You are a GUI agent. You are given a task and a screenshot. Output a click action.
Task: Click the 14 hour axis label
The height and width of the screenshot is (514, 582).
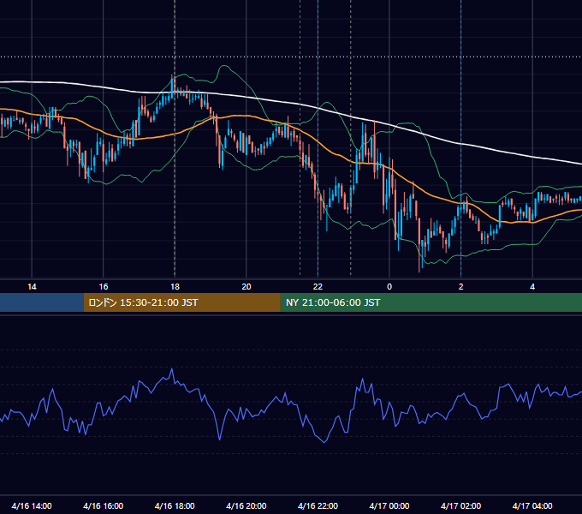(x=32, y=287)
